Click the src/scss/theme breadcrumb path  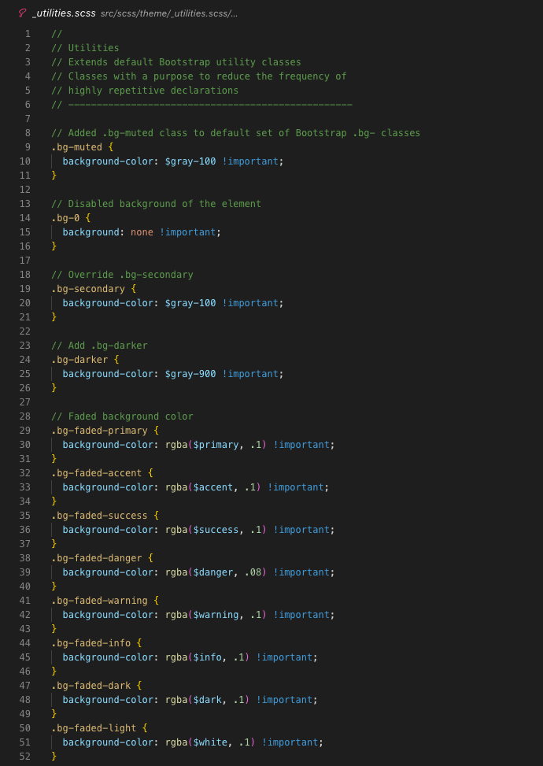[168, 14]
